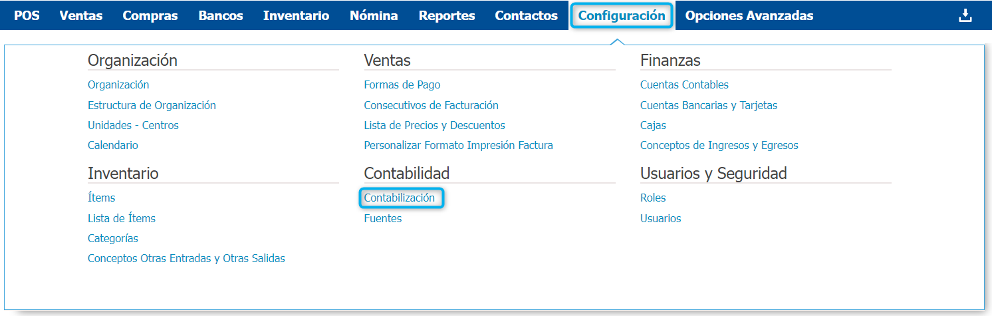Go to Formas de Pago

coord(402,84)
